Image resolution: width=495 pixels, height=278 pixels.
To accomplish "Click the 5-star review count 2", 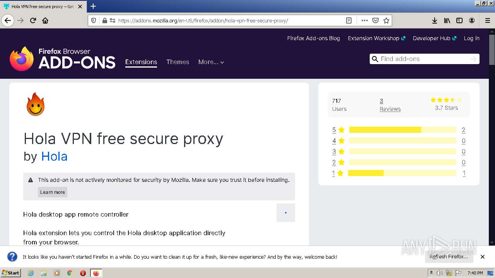I will pyautogui.click(x=463, y=130).
